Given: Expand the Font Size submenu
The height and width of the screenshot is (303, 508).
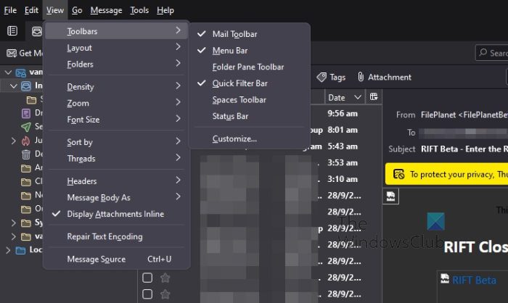Looking at the screenshot, I should click(116, 120).
